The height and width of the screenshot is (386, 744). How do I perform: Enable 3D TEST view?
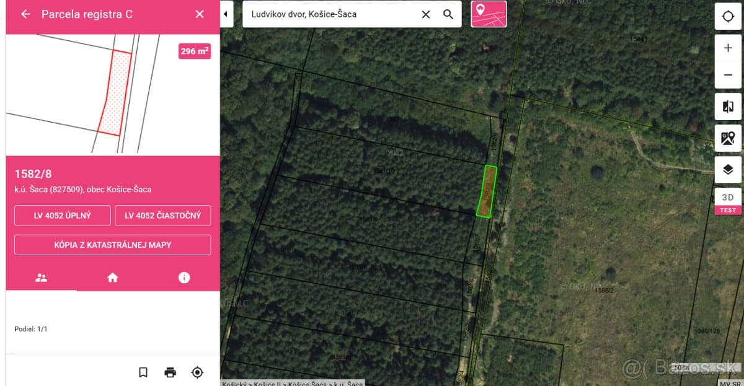728,201
